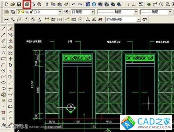Click the Linear Dimension icon
The height and width of the screenshot is (132, 174).
6,19
